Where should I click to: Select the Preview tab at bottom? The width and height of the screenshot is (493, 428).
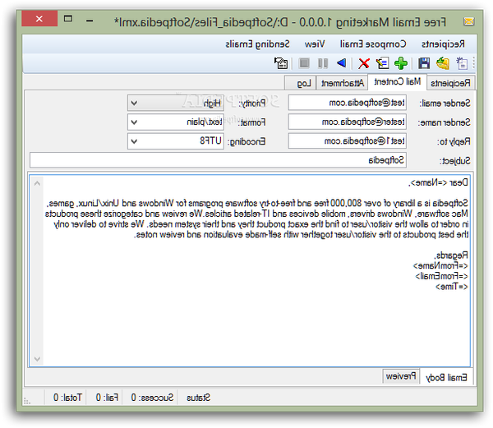(402, 376)
